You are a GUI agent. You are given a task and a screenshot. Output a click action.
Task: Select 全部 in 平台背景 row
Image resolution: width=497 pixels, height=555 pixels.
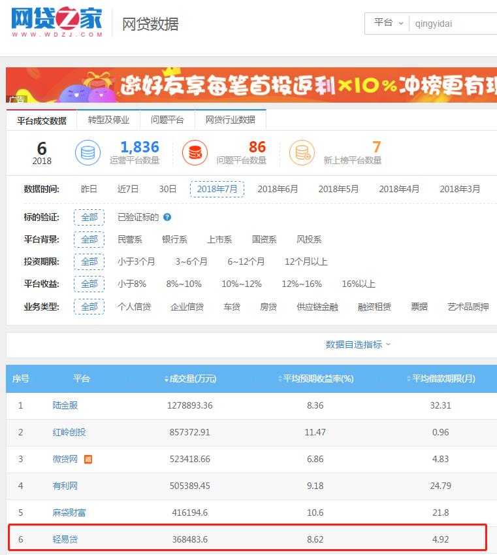[89, 240]
